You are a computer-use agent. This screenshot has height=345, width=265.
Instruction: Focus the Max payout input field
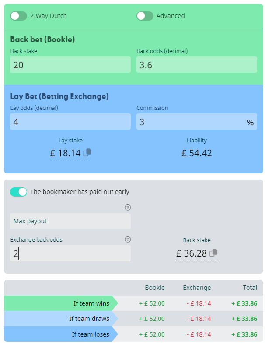[70, 222]
